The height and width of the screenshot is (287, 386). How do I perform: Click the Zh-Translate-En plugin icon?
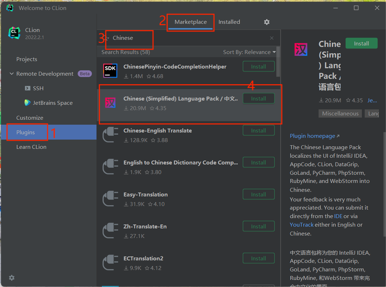pos(110,231)
